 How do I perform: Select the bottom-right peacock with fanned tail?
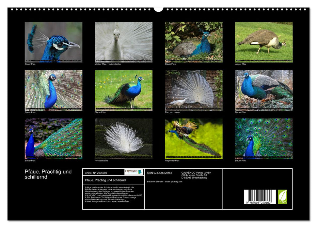point(264,138)
